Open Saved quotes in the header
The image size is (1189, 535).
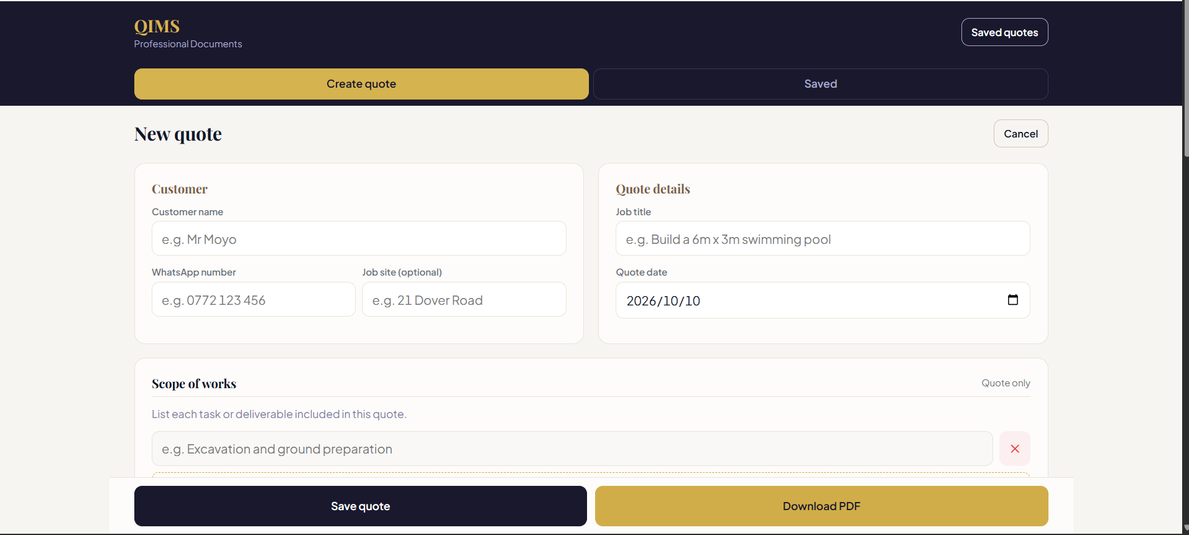[1004, 32]
